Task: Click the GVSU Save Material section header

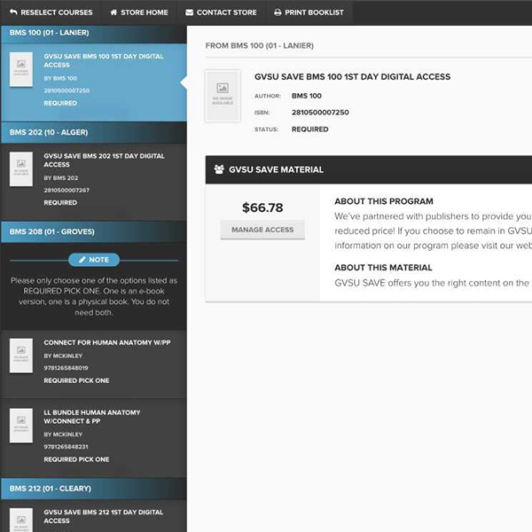Action: [x=369, y=169]
